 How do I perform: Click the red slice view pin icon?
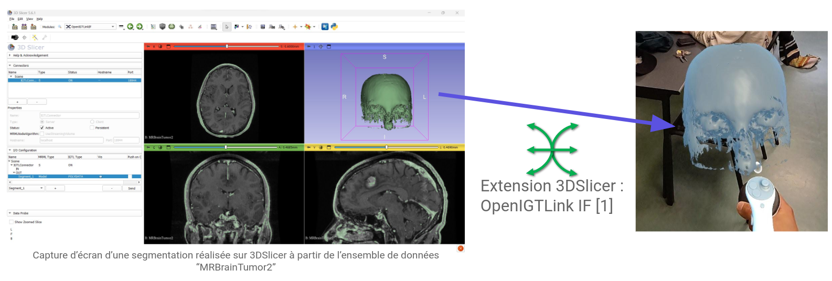[x=148, y=47]
